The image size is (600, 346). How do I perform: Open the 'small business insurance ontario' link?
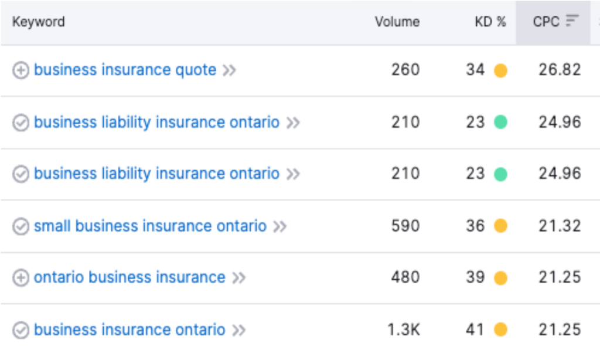point(150,226)
